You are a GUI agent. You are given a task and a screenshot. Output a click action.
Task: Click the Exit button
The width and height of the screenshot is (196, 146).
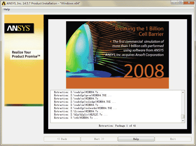tap(173, 139)
